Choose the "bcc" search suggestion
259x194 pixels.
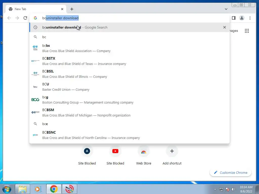129,124
